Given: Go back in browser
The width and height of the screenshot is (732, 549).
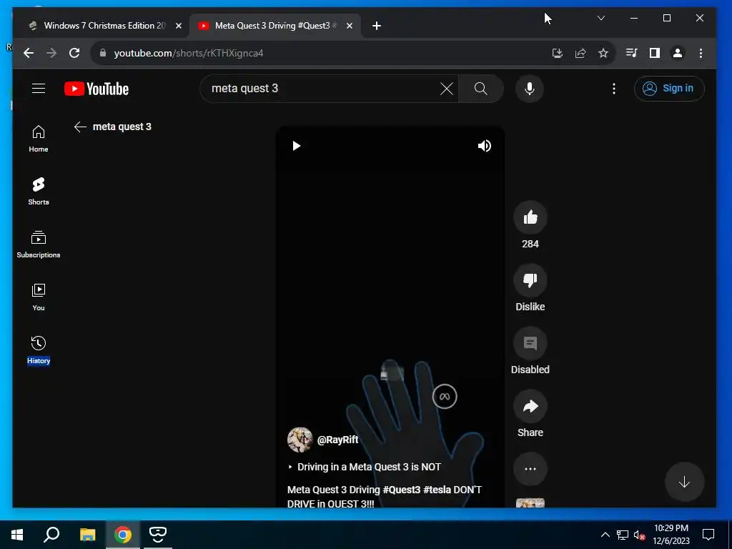Looking at the screenshot, I should pyautogui.click(x=29, y=53).
